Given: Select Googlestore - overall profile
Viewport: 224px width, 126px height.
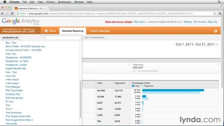Looking at the screenshot, I should [16, 65].
